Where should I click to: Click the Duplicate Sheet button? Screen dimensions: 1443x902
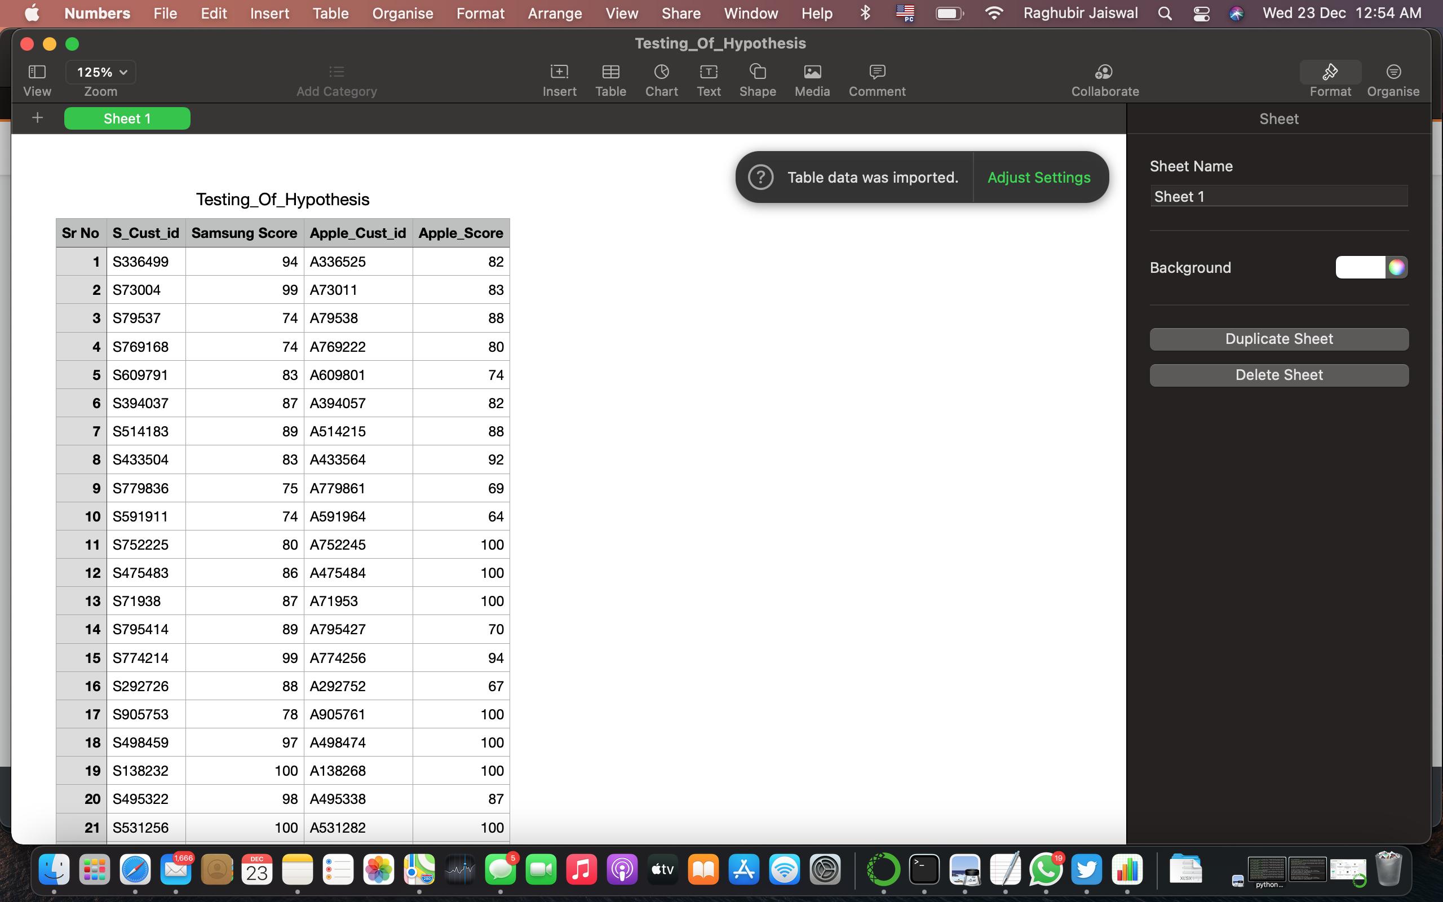coord(1278,339)
